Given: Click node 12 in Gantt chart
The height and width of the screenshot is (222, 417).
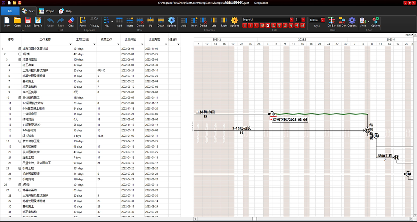Looking at the screenshot, I should (368, 130).
